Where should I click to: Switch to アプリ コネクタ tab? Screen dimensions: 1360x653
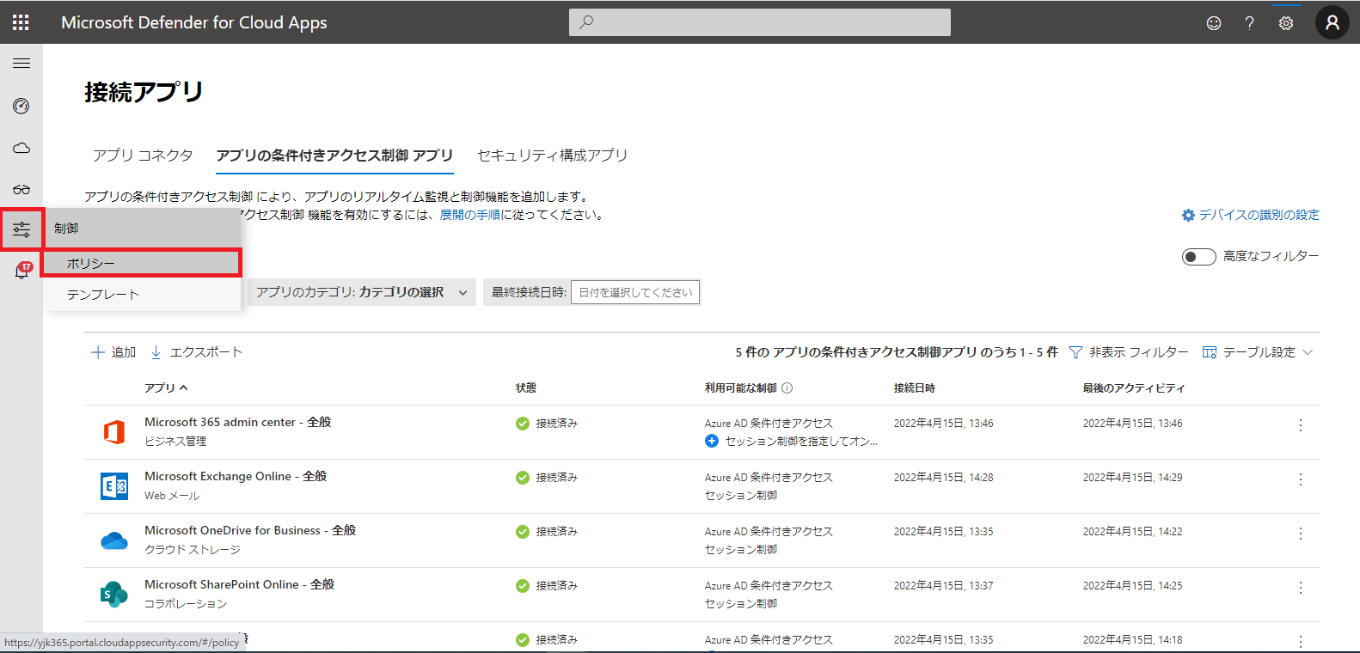(143, 156)
